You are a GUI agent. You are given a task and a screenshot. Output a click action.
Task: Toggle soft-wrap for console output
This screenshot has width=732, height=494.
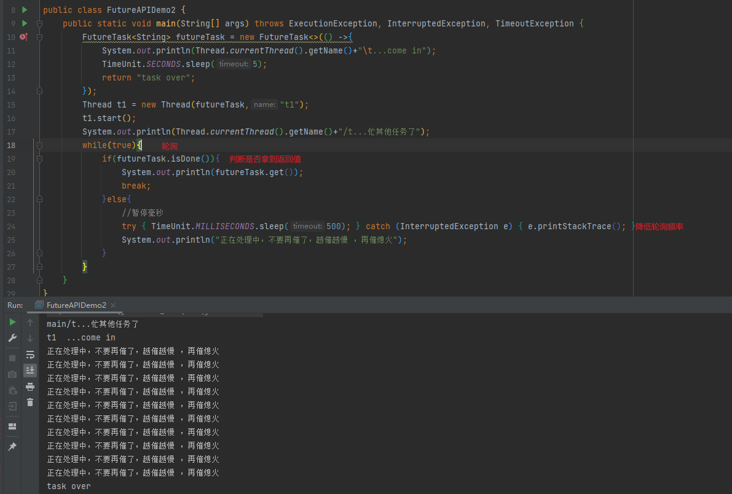point(30,355)
